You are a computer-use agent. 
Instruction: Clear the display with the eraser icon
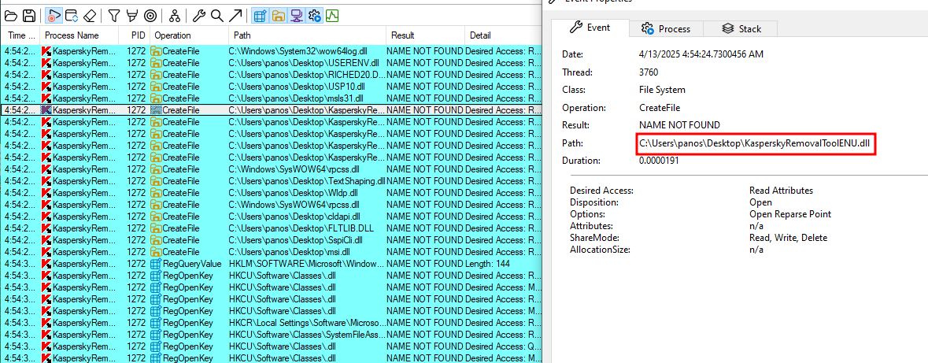click(90, 16)
